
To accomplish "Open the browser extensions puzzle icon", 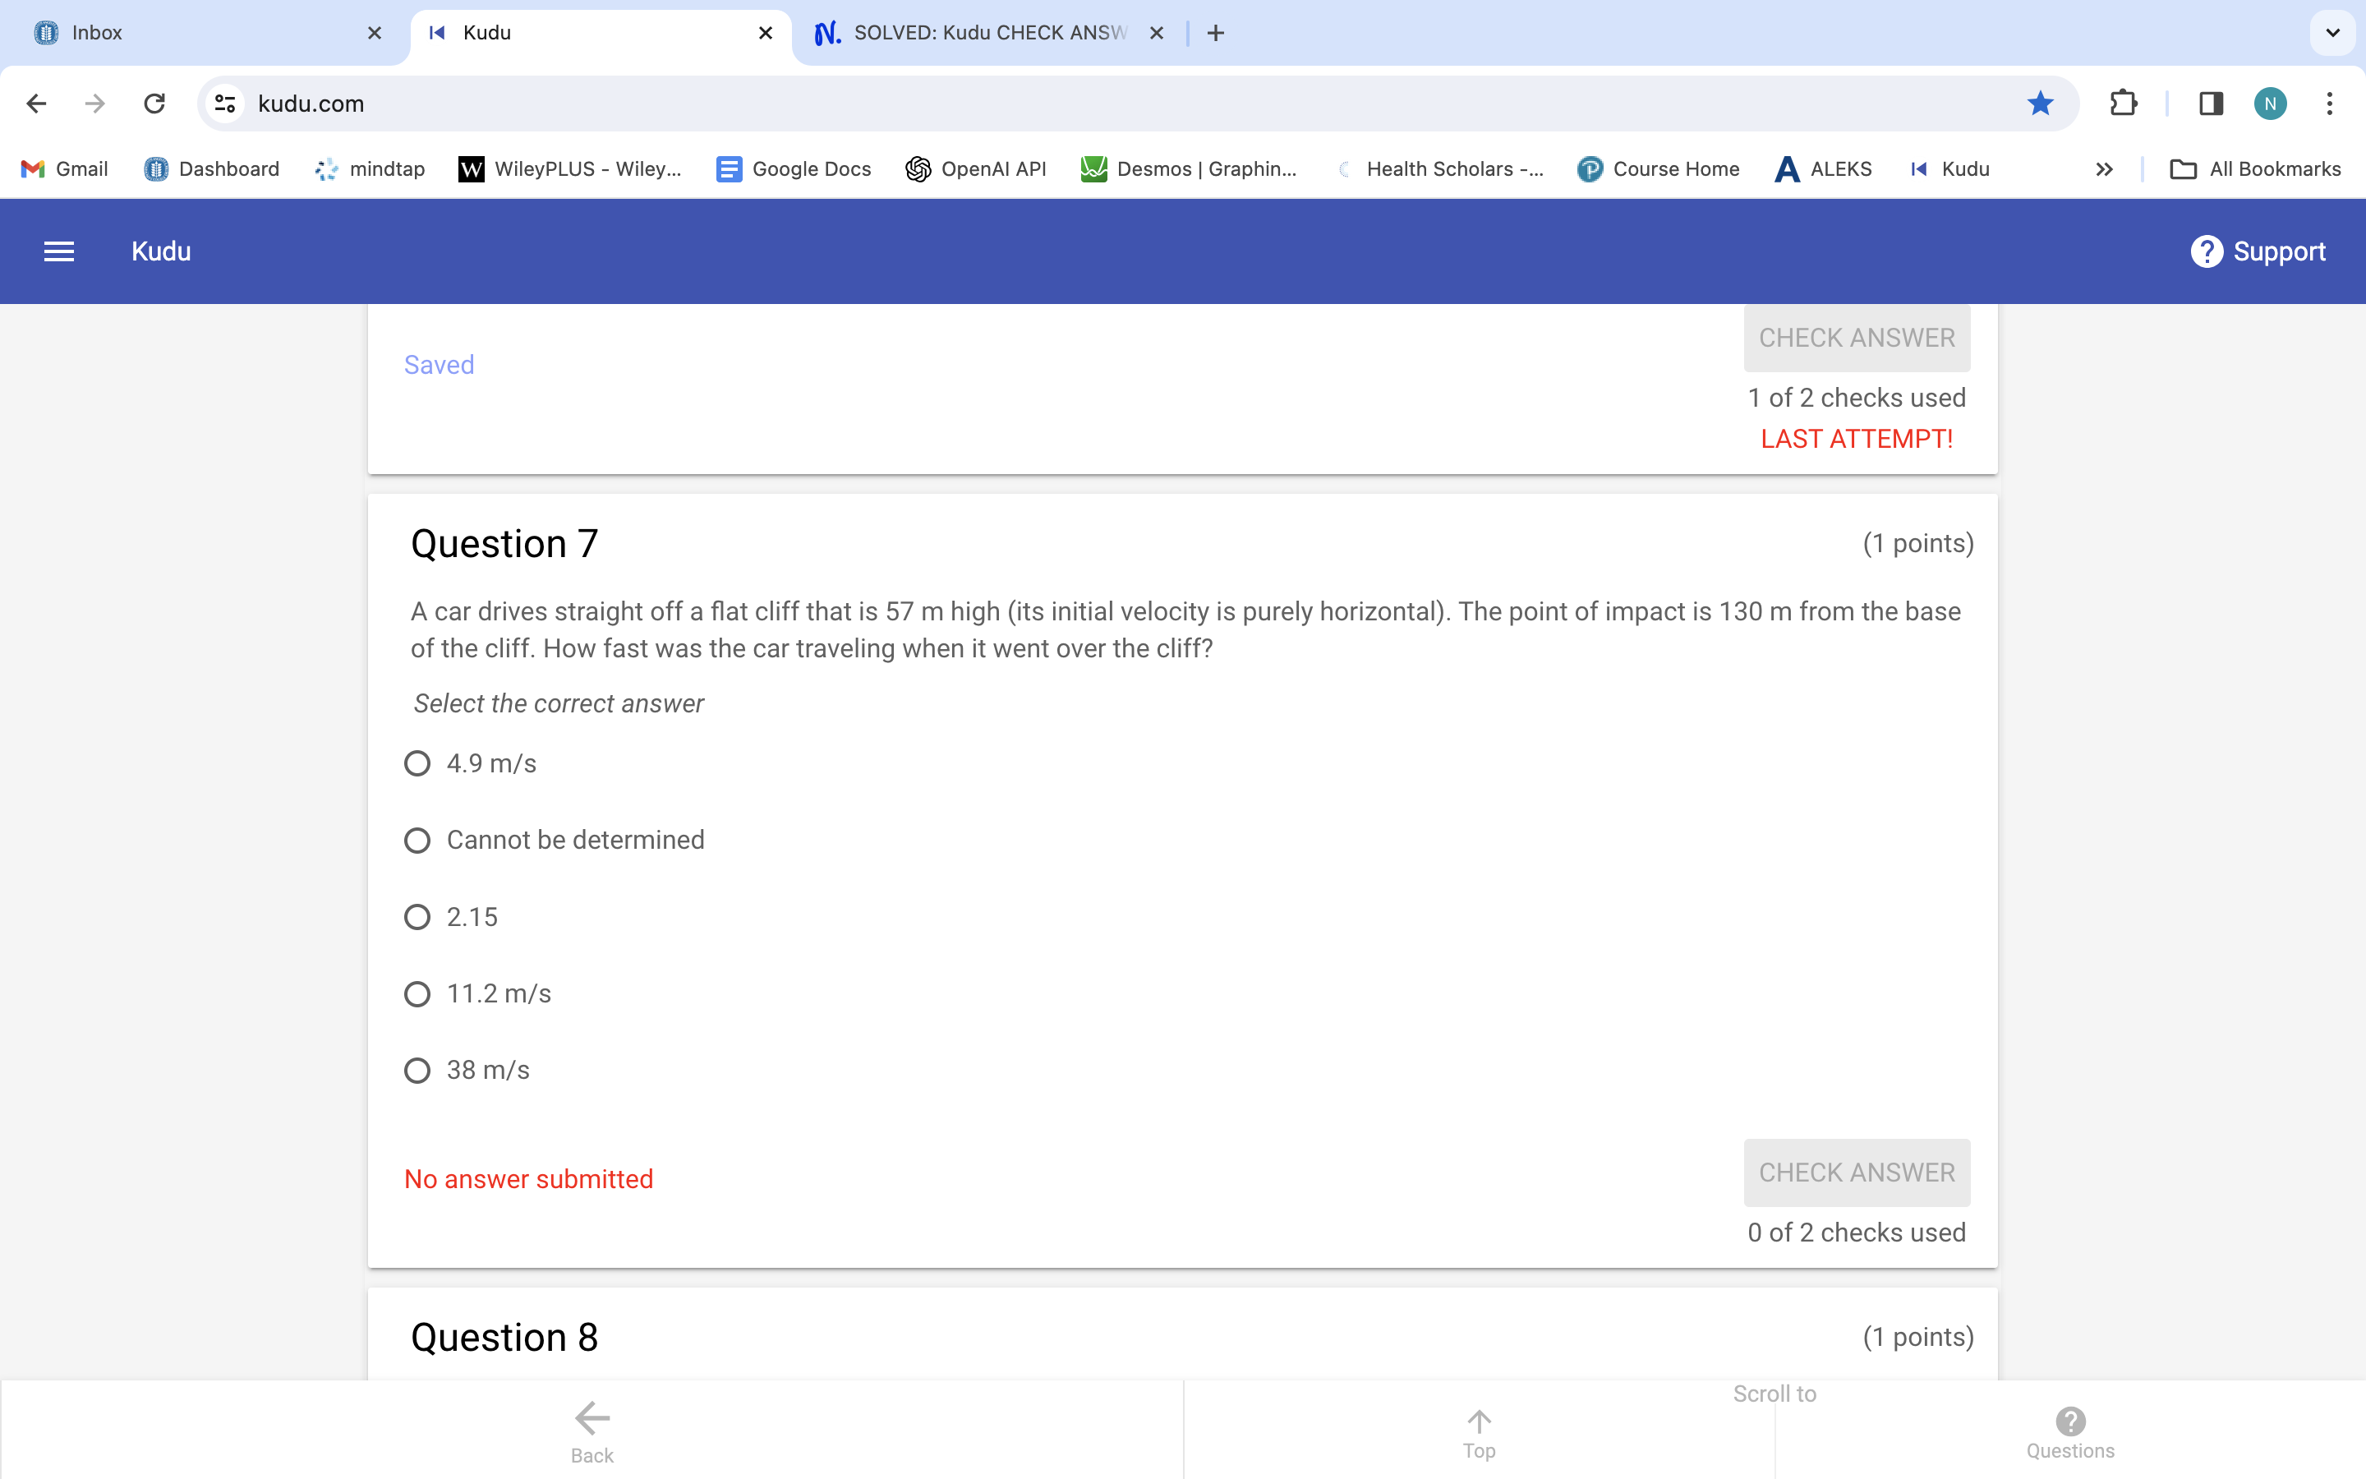I will click(2123, 104).
